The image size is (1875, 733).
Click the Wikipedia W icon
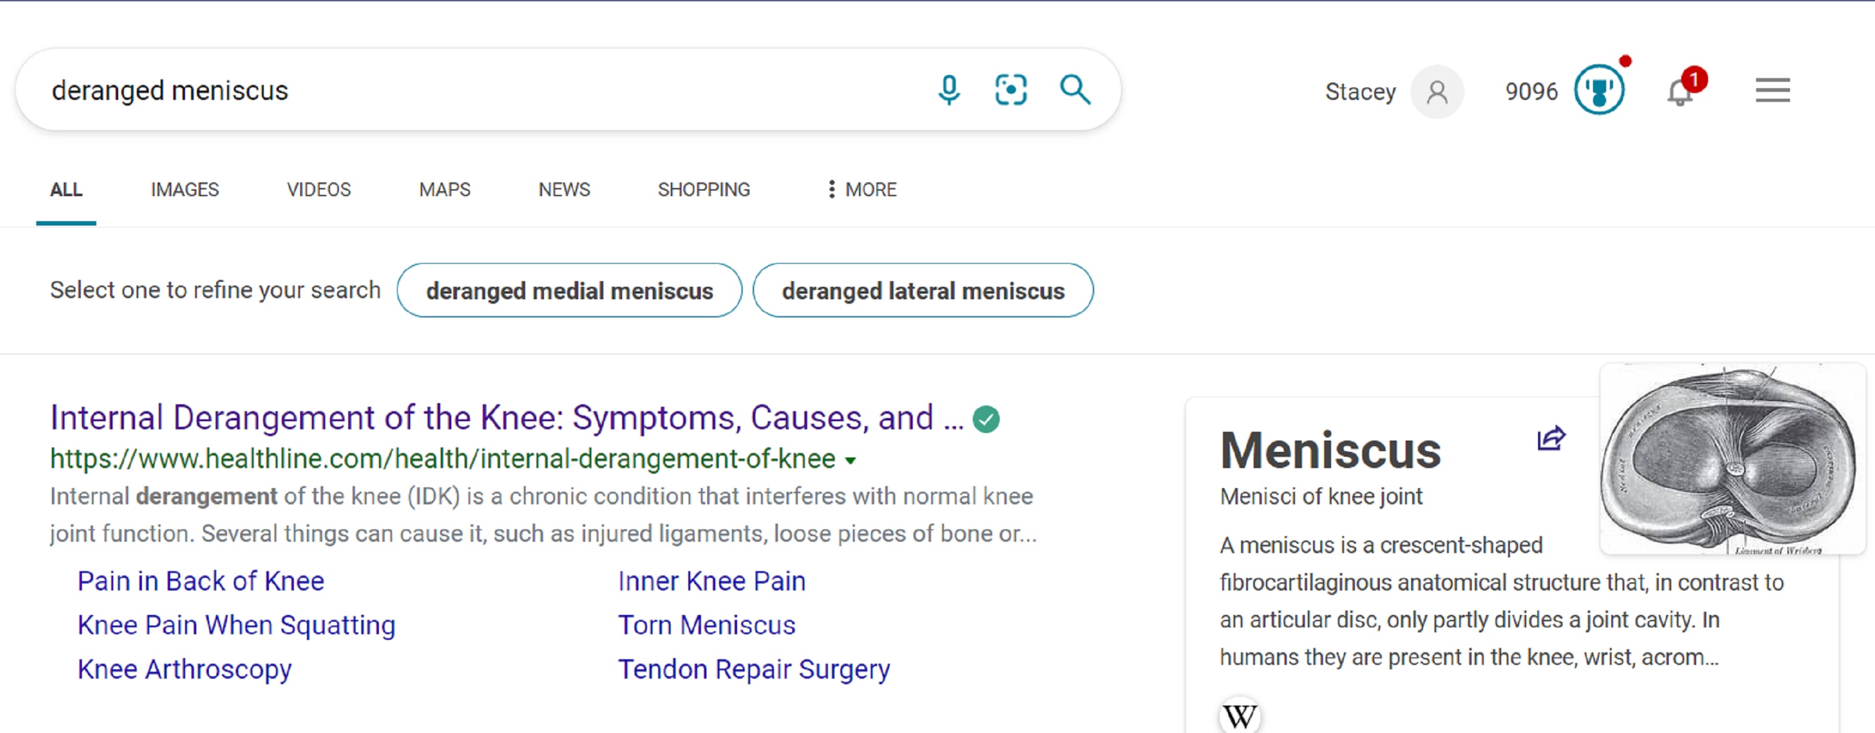tap(1240, 716)
